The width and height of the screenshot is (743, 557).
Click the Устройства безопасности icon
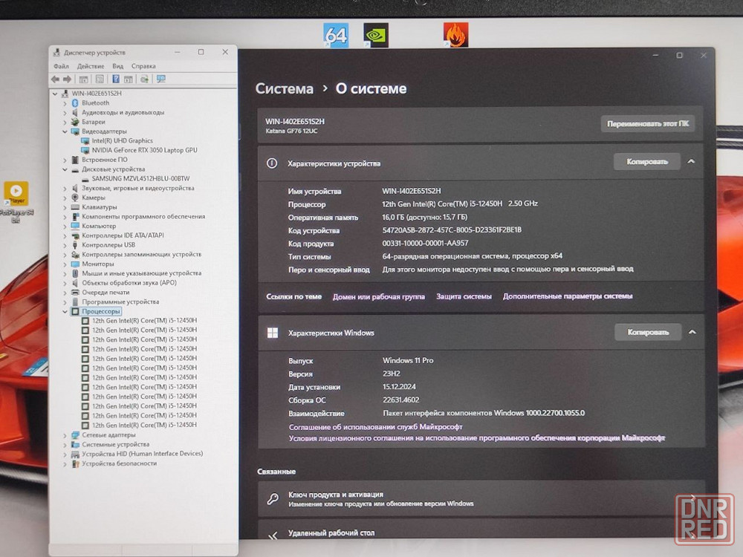(75, 463)
